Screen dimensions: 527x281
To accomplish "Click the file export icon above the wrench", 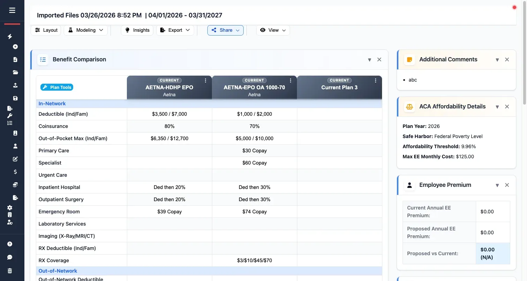I will pos(10,108).
